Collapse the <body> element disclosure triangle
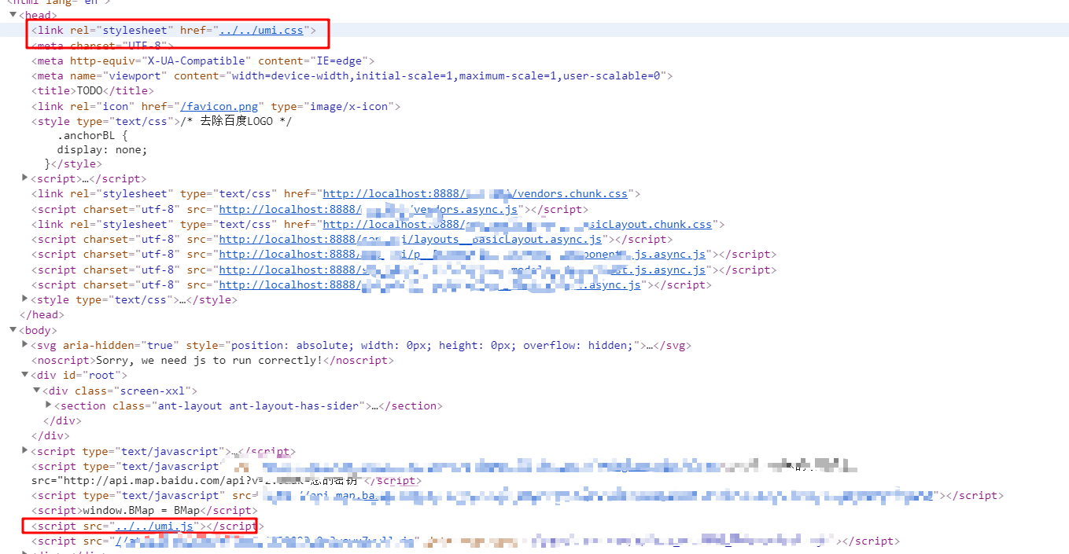Viewport: 1069px width, 554px height. [x=13, y=330]
